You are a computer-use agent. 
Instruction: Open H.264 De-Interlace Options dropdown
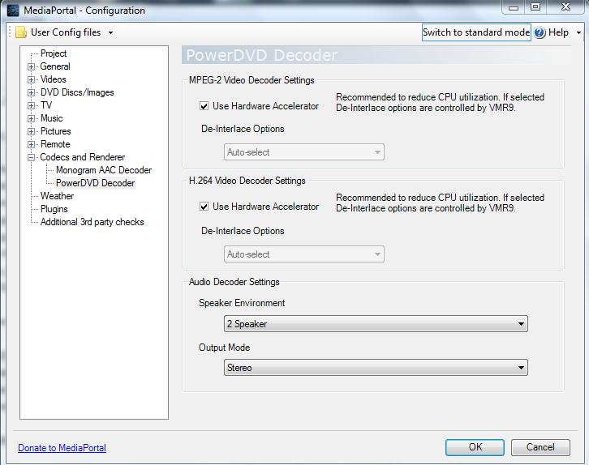point(304,254)
